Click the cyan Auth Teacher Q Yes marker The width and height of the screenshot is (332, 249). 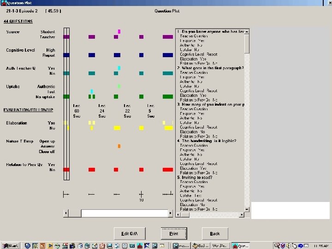[x=119, y=68]
